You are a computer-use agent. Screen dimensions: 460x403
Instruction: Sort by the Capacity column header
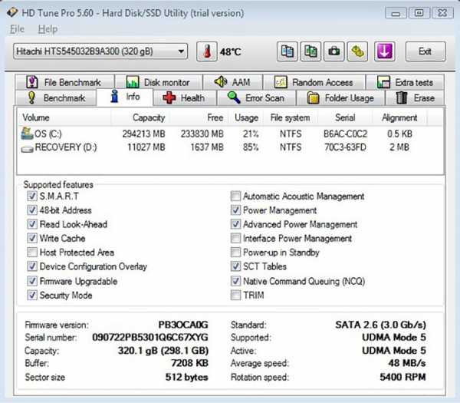[140, 117]
